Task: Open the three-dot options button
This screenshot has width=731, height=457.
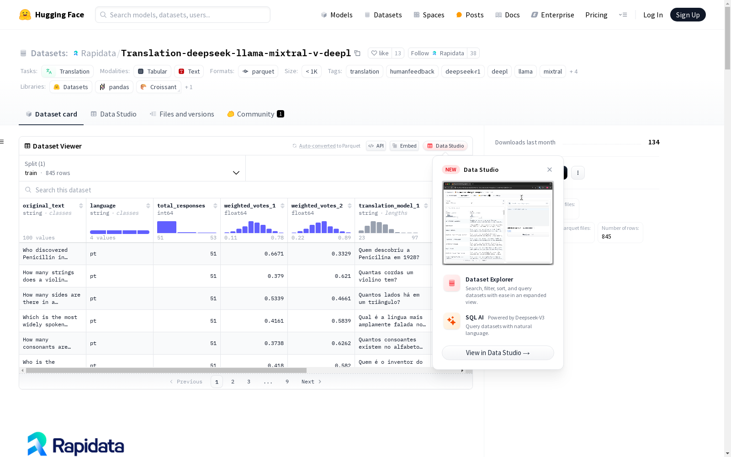Action: [578, 173]
